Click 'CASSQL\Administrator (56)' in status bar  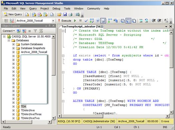tap(99, 121)
